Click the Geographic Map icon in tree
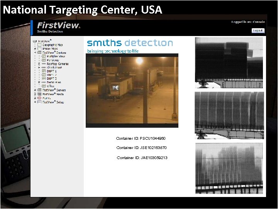Image resolution: width=278 pixels, height=209 pixels. pos(39,45)
